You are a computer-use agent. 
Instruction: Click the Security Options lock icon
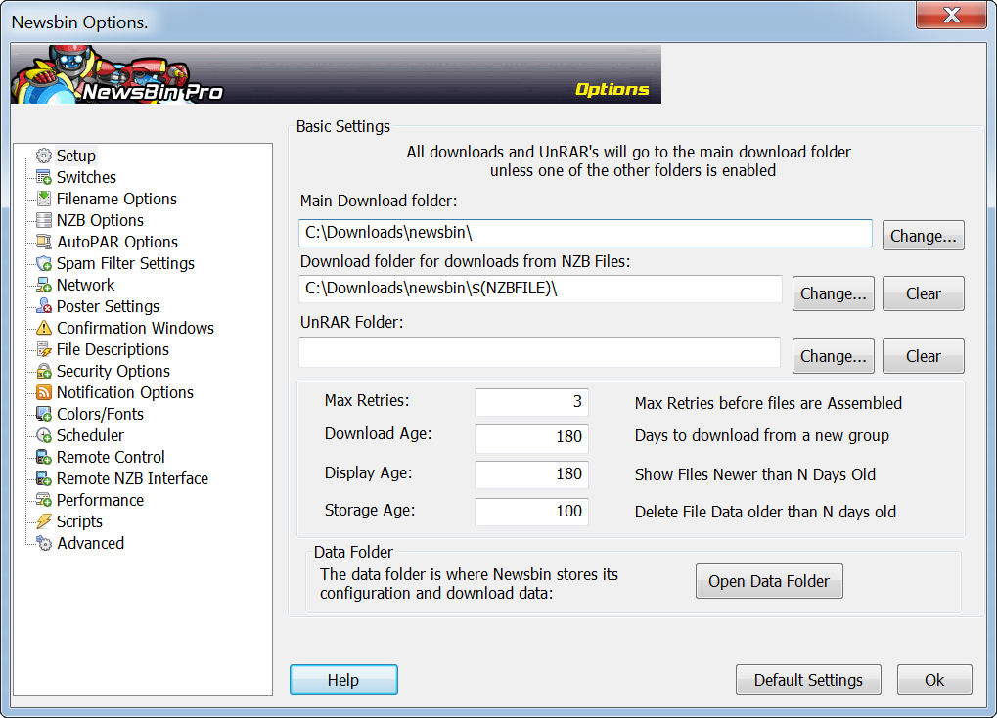pos(44,372)
